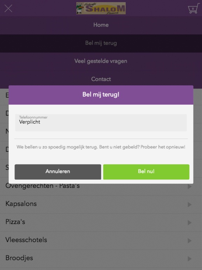Click the Bel mij terug! dialog header

click(101, 95)
